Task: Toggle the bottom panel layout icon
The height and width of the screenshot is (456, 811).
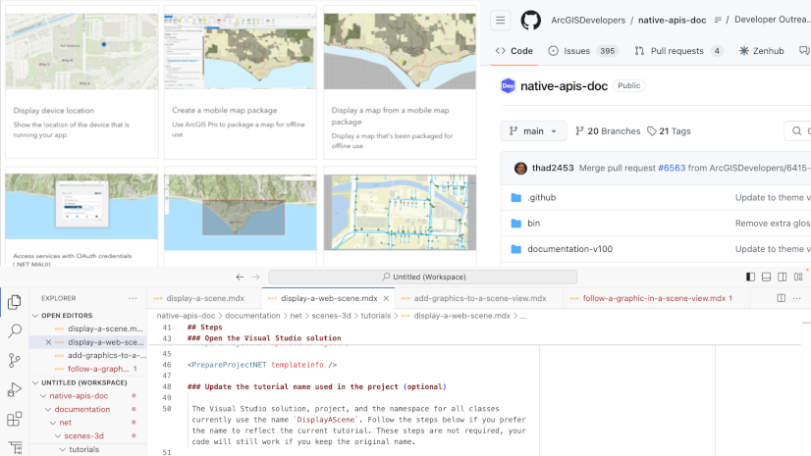Action: (x=767, y=277)
